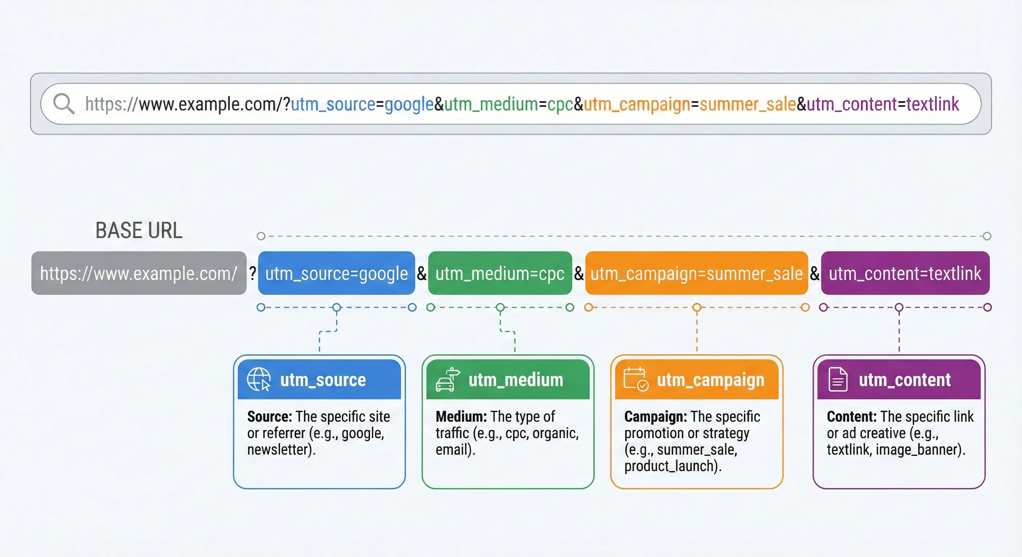1022x557 pixels.
Task: Click the gray https://www.example.com/ base URL block
Action: coord(139,273)
